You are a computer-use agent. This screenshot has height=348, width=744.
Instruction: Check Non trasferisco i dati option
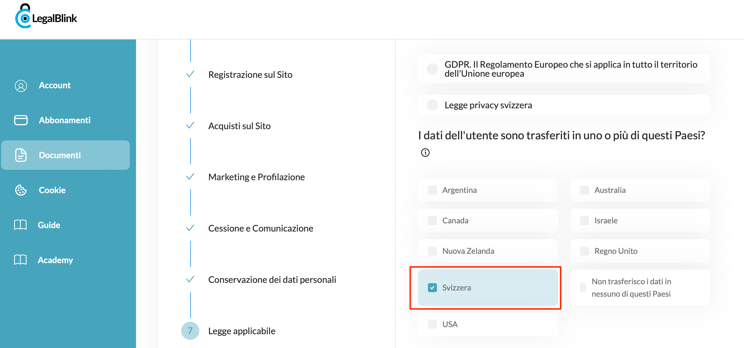tap(583, 288)
